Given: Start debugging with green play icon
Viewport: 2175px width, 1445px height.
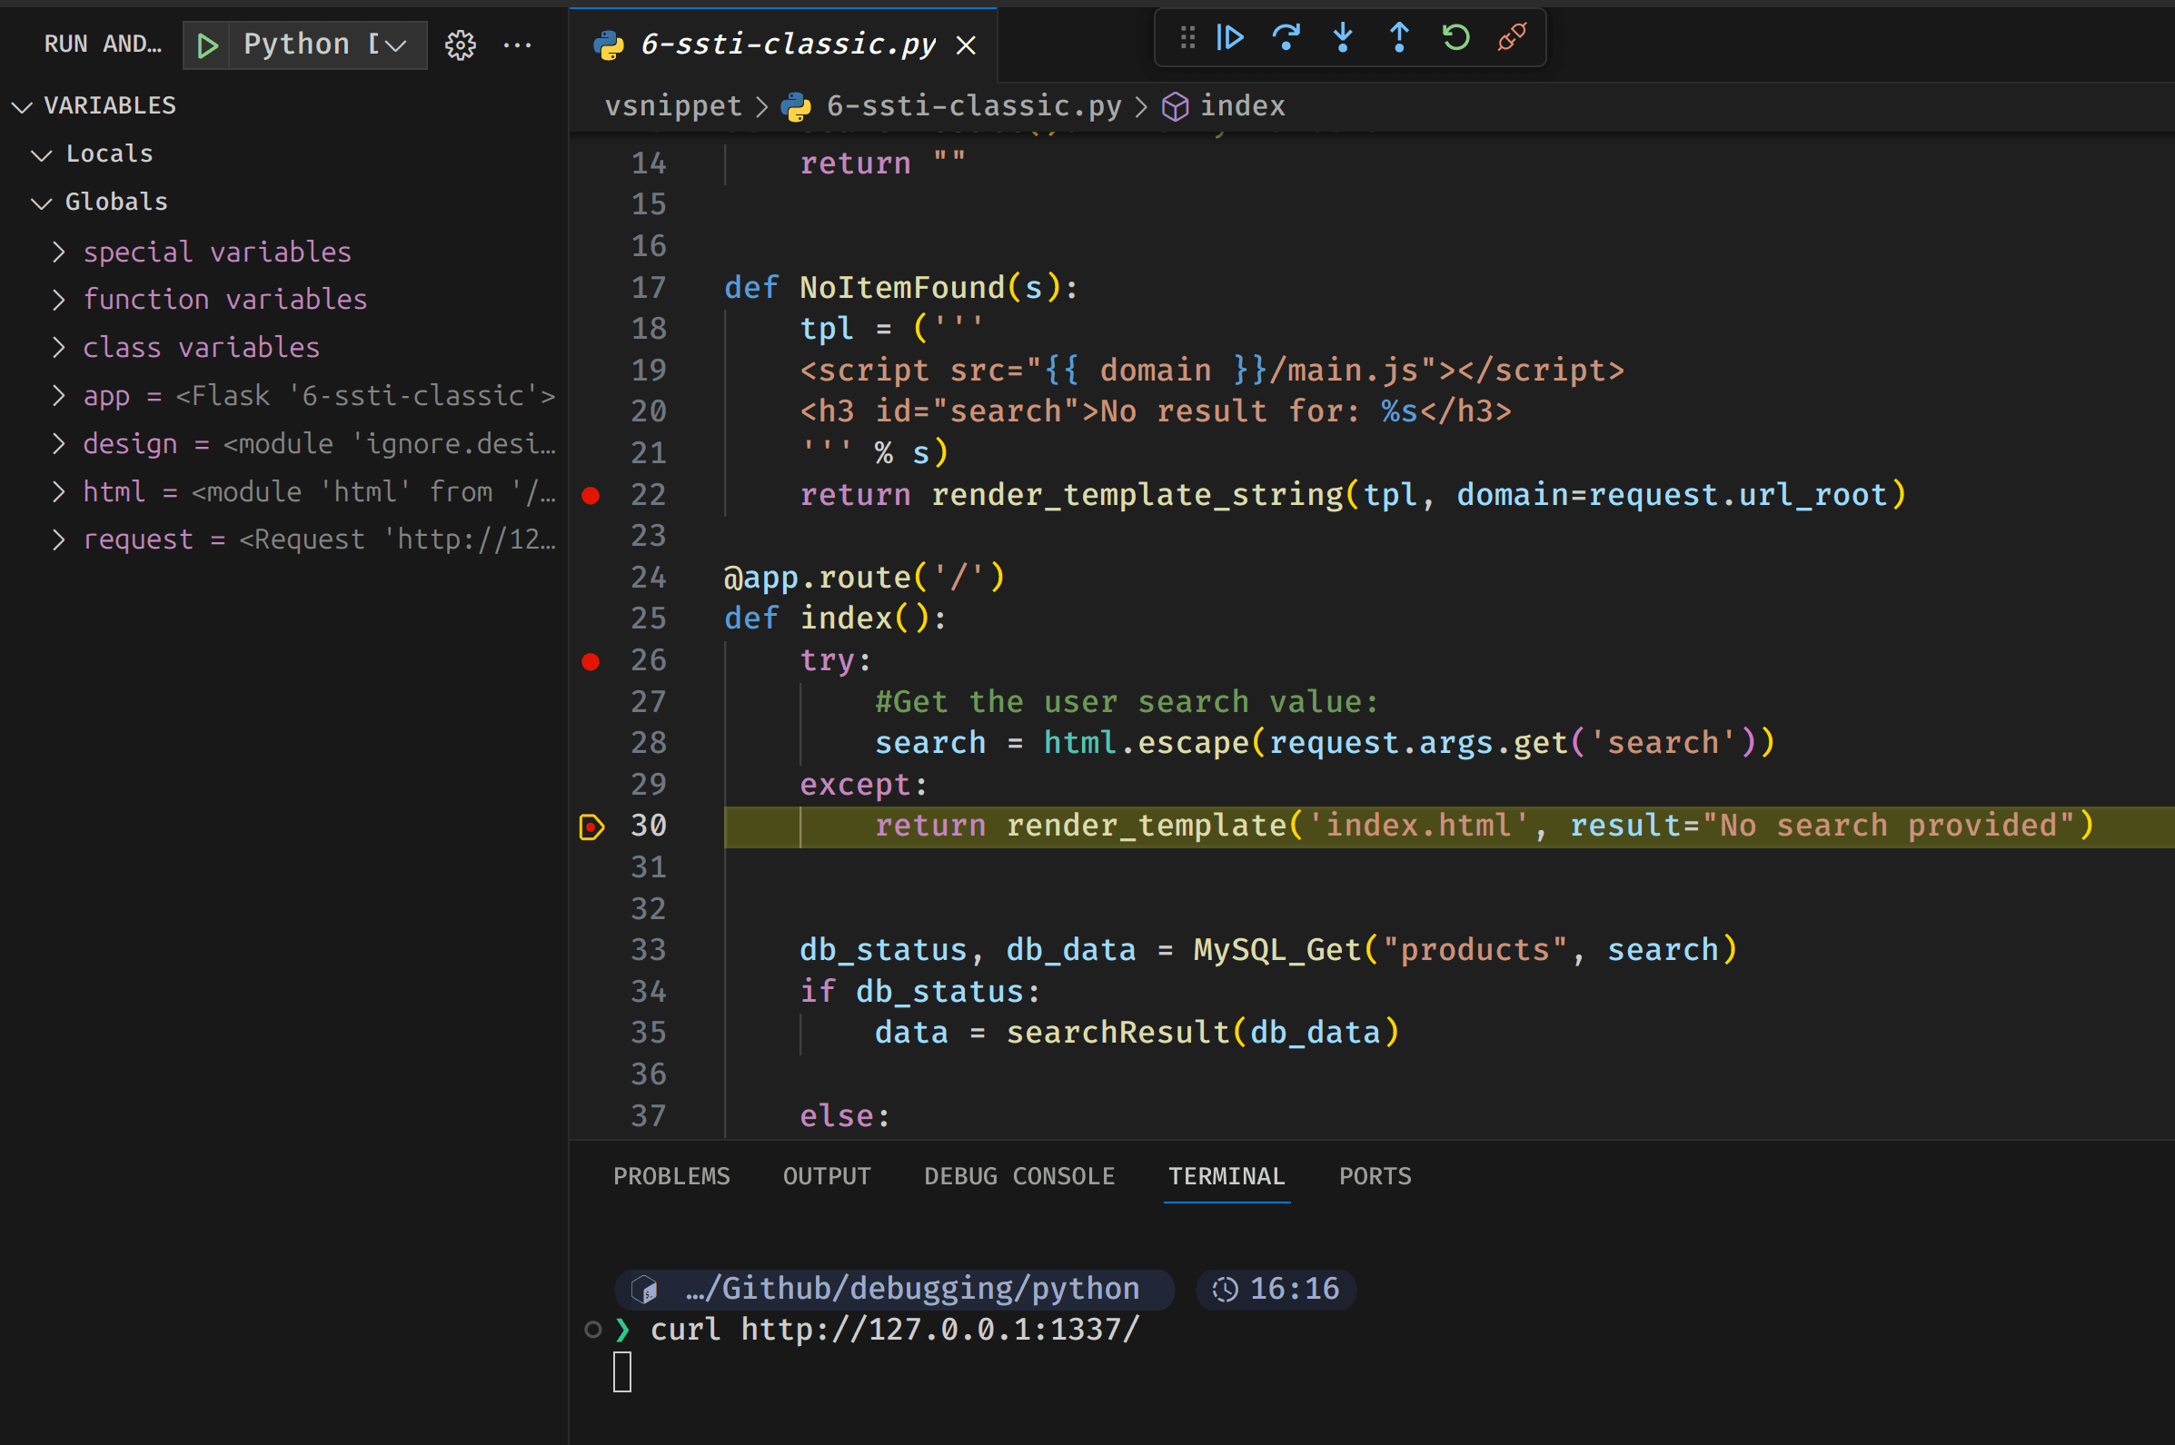Looking at the screenshot, I should (x=207, y=45).
